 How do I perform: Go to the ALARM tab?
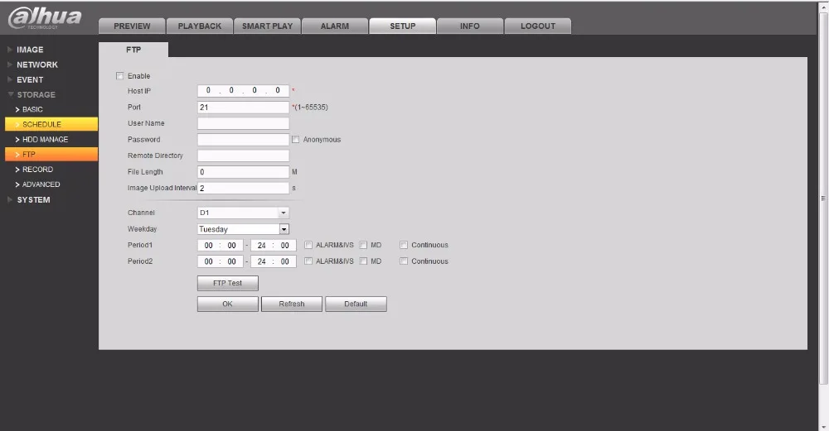point(335,26)
